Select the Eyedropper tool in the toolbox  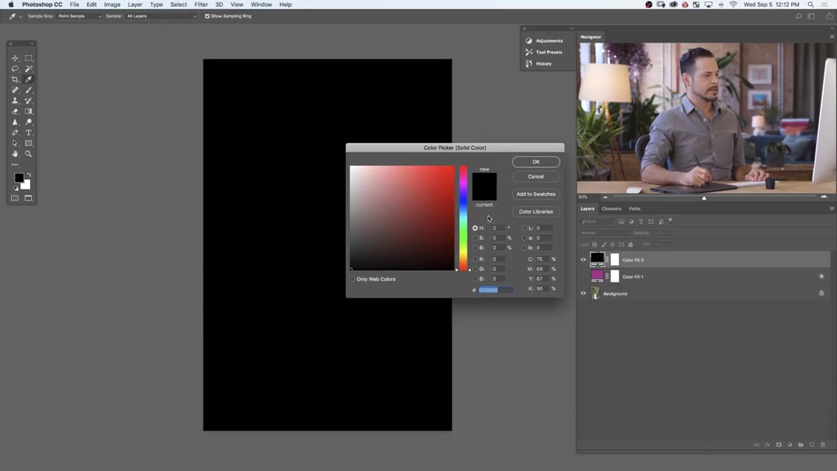(29, 79)
